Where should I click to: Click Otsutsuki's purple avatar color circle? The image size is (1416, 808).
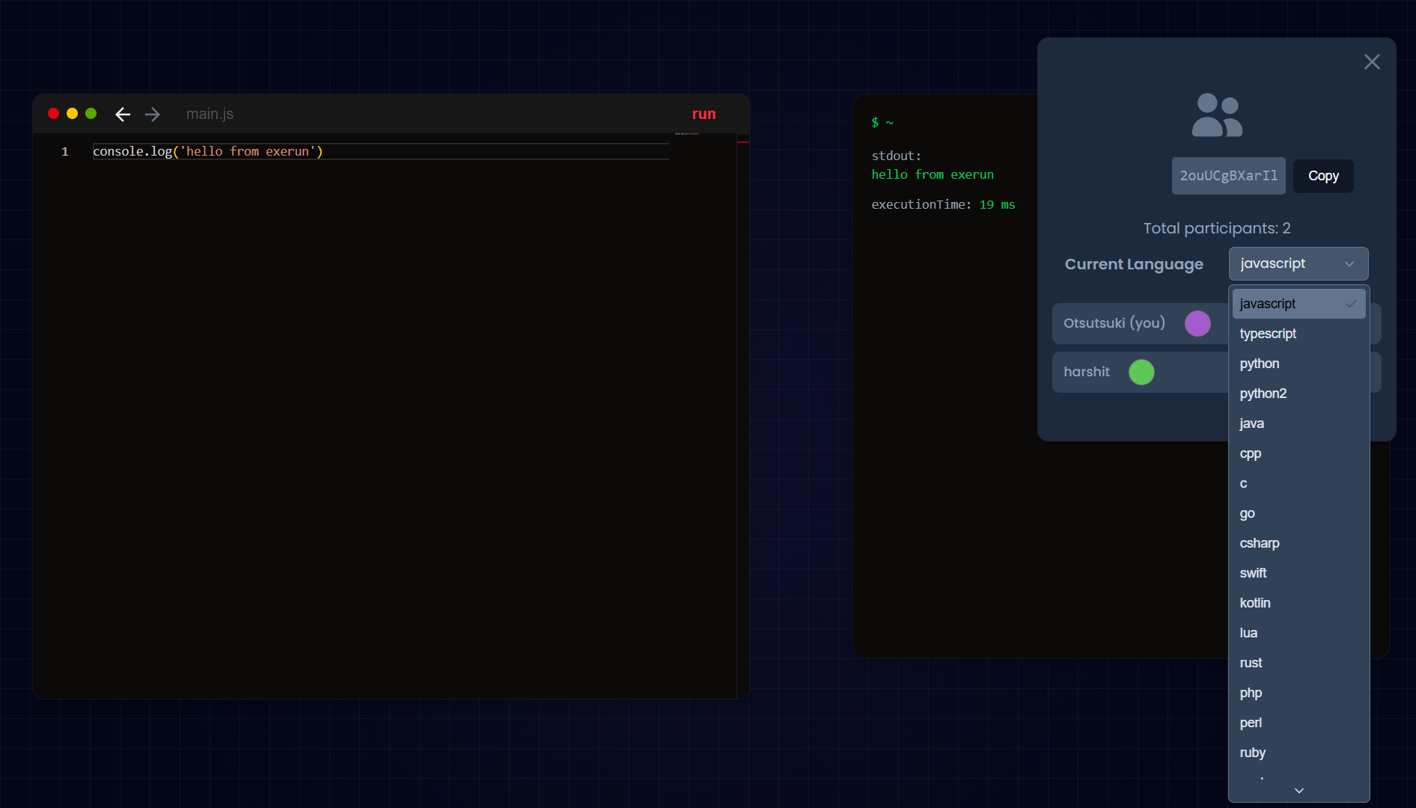click(x=1197, y=323)
